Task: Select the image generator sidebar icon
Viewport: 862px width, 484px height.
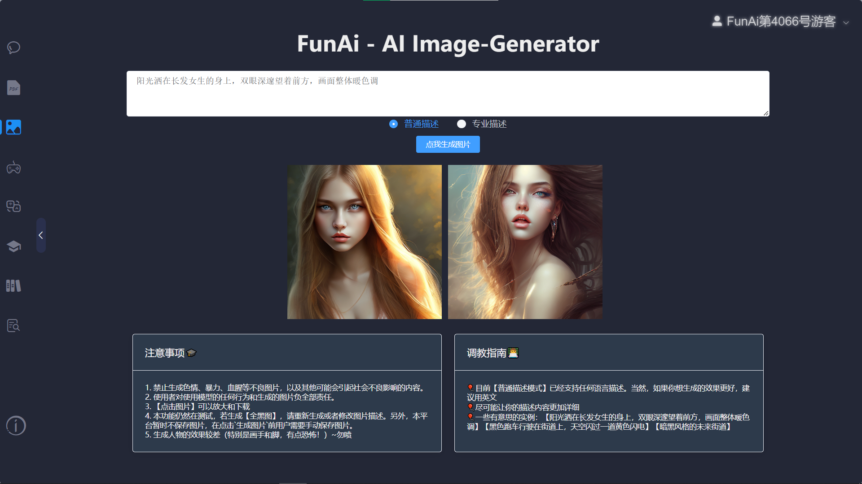Action: click(x=13, y=127)
